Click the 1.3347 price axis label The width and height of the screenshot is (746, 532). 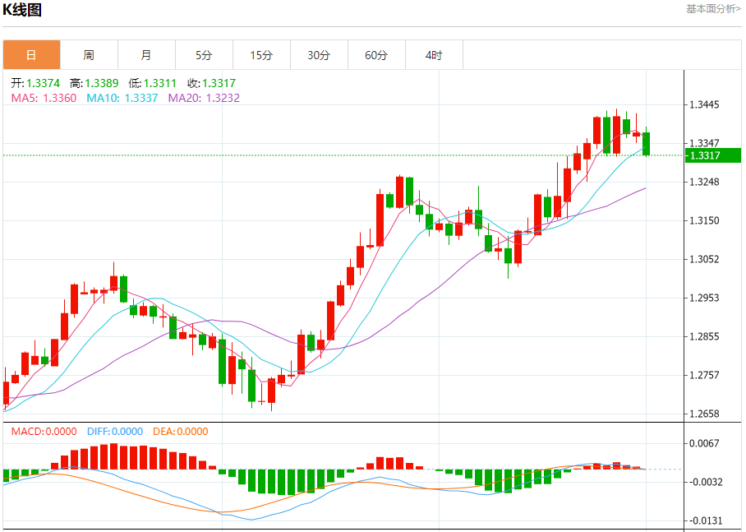point(705,143)
